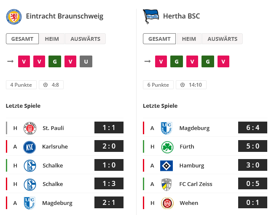Select Hertha BSC GESAMT tab
Image resolution: width=274 pixels, height=215 pixels.
[159, 39]
